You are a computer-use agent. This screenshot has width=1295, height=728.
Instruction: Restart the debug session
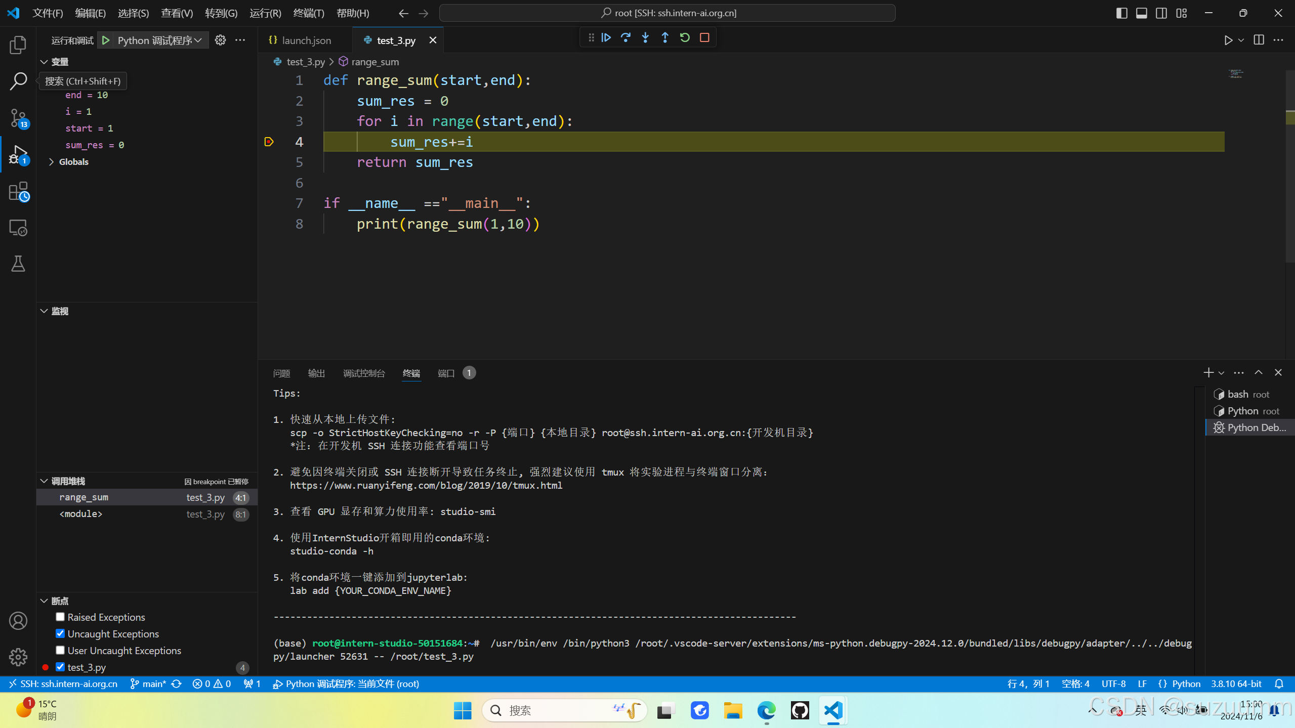click(x=685, y=37)
